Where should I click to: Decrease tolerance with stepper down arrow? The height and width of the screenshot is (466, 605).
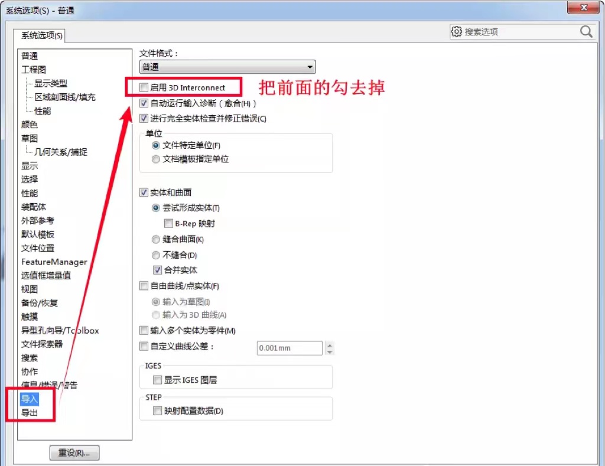click(330, 352)
